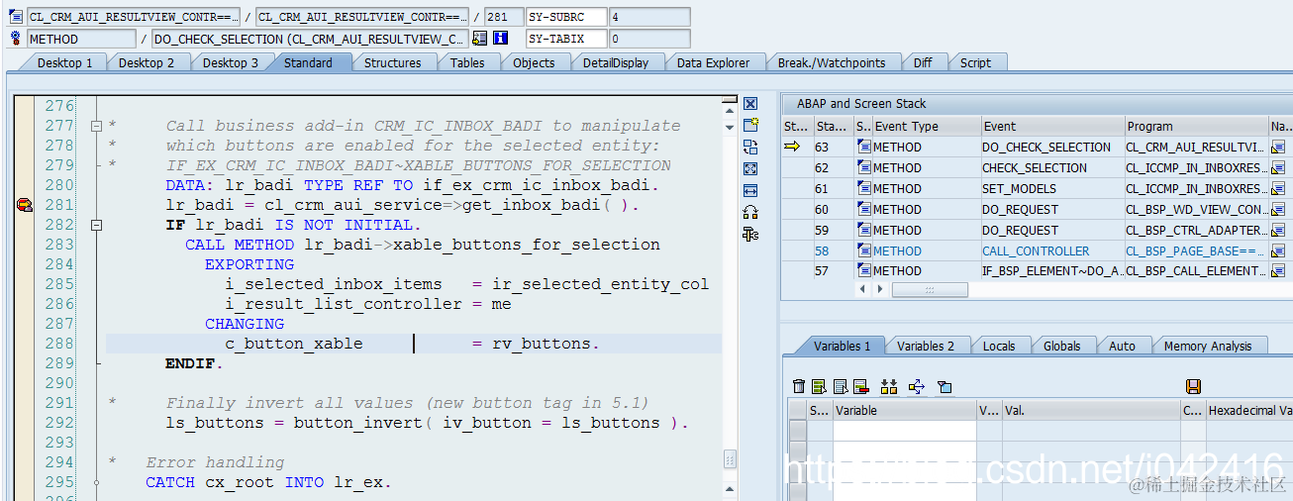Click the third list icon in Variables toolbar
The height and width of the screenshot is (501, 1293).
(x=841, y=386)
